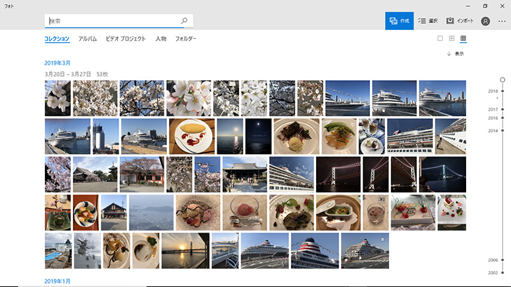The image size is (511, 287).
Task: Switch to large single-photo view icon
Action: [440, 39]
